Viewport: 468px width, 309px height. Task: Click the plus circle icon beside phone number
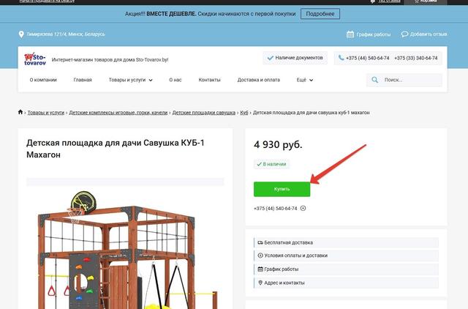pos(303,208)
